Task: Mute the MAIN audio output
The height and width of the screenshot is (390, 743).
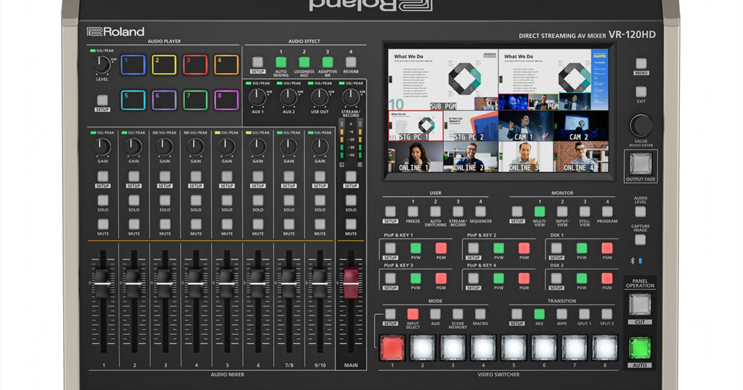Action: coord(351,225)
